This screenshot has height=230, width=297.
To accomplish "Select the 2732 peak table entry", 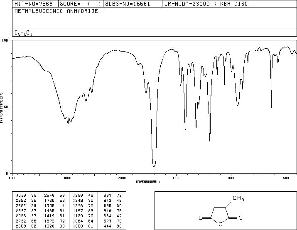I will (x=21, y=221).
